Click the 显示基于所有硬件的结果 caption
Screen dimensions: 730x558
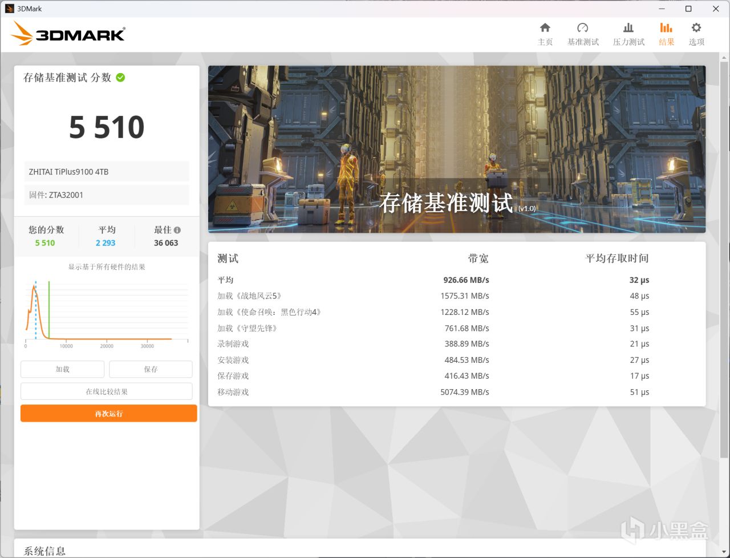(x=107, y=266)
